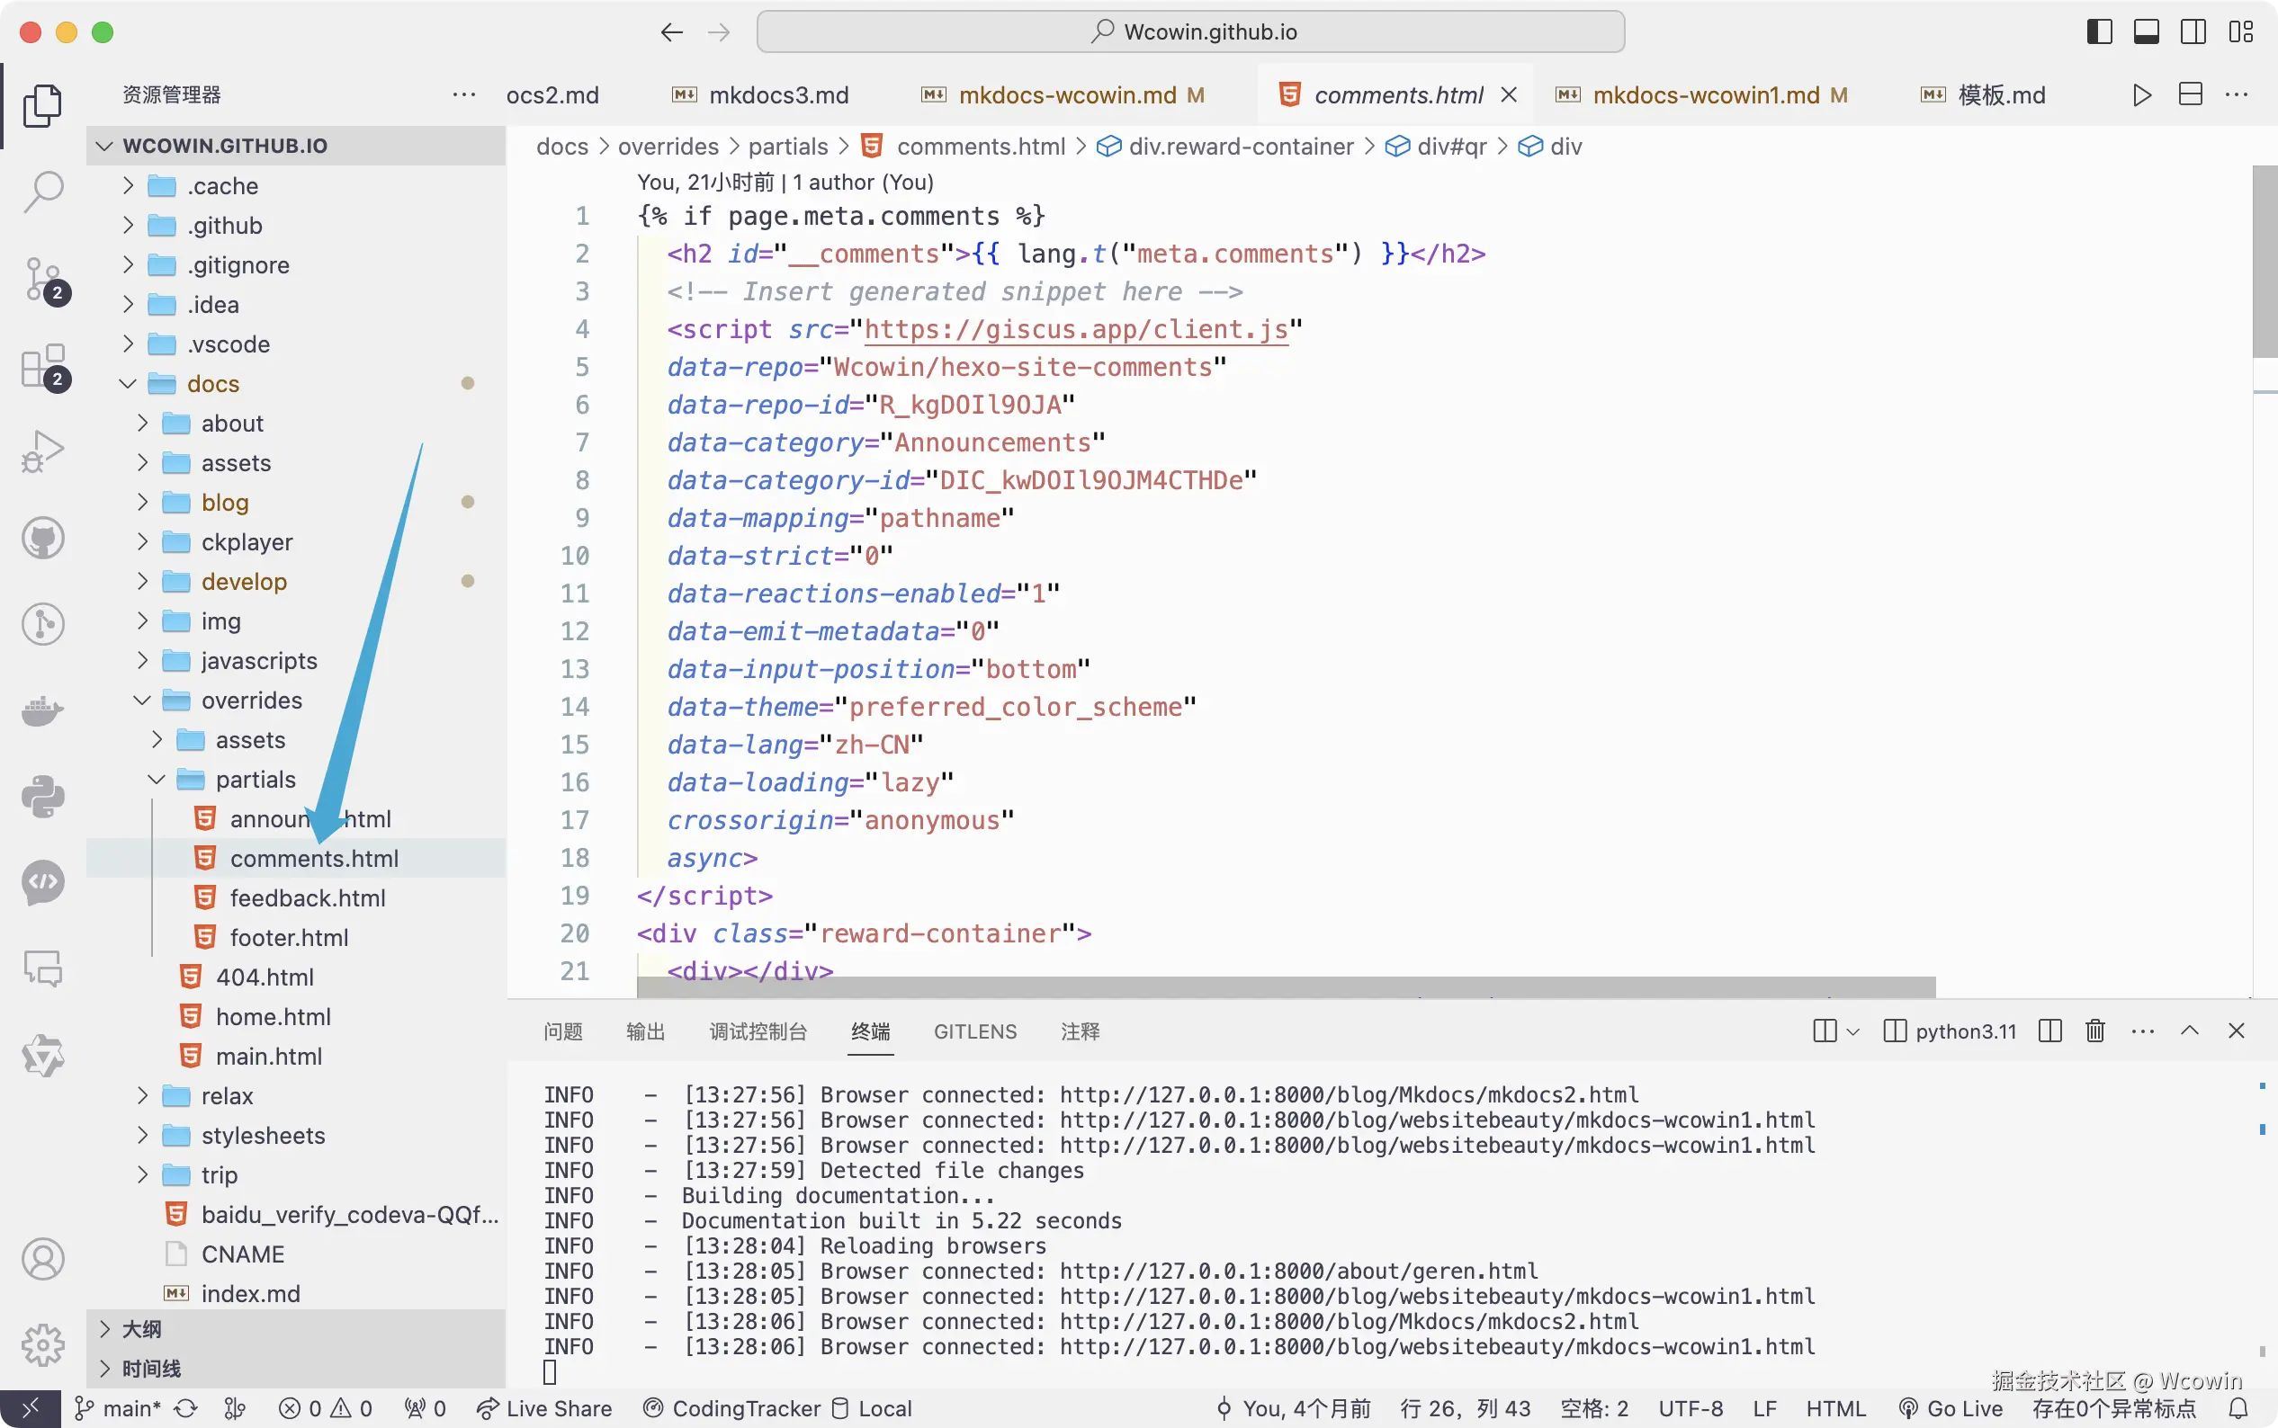
Task: Switch to the GITLENS panel tab
Action: (974, 1031)
